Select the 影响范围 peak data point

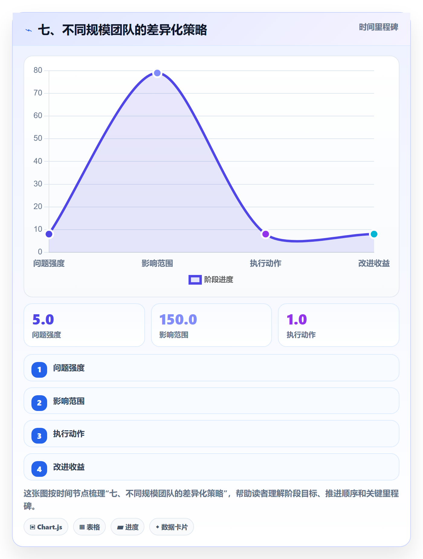157,73
